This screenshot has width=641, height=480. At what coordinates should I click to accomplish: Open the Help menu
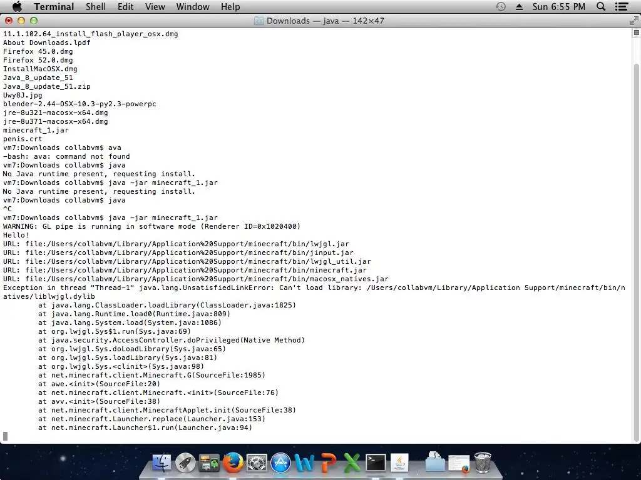[x=230, y=6]
